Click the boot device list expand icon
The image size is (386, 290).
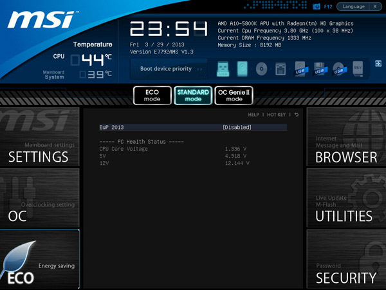378,63
